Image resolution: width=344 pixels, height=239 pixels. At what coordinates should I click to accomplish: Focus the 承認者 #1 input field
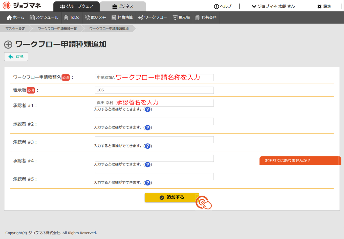pos(154,103)
